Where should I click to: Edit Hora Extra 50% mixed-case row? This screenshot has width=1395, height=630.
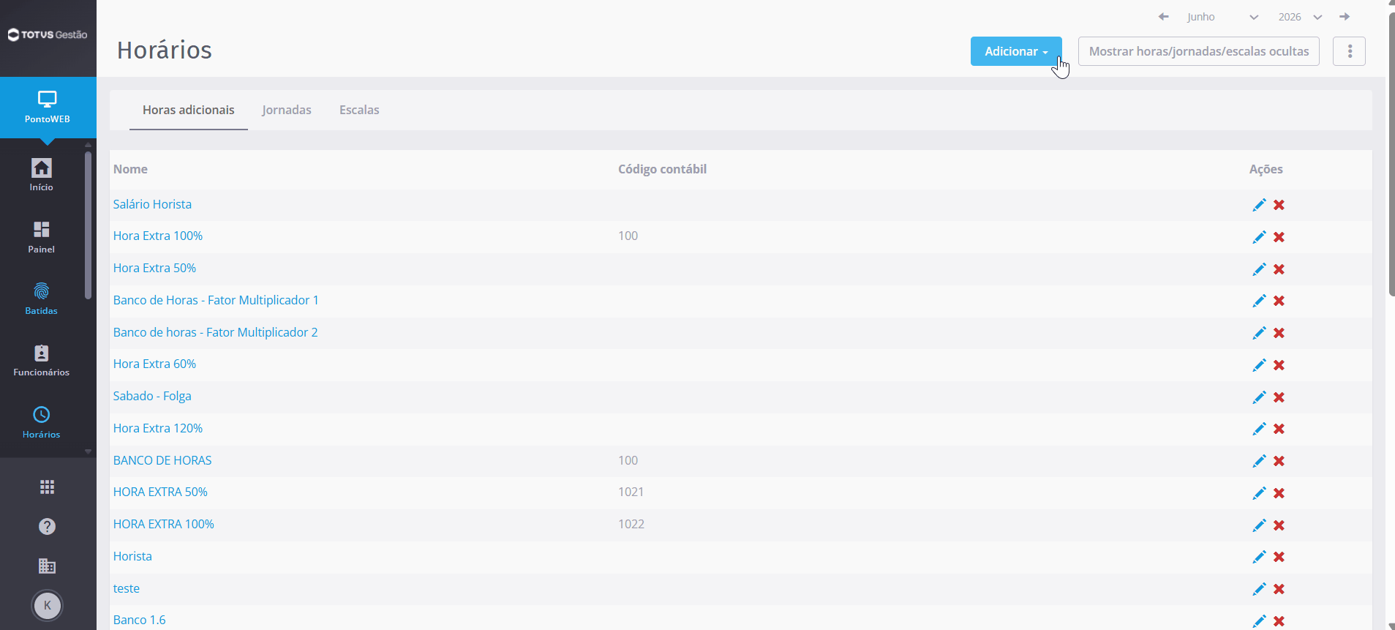1259,269
